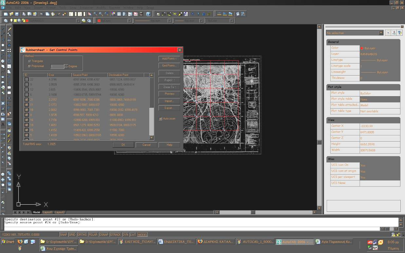The image size is (405, 253).
Task: Select the Polygon draw tool
Action: tap(3, 45)
